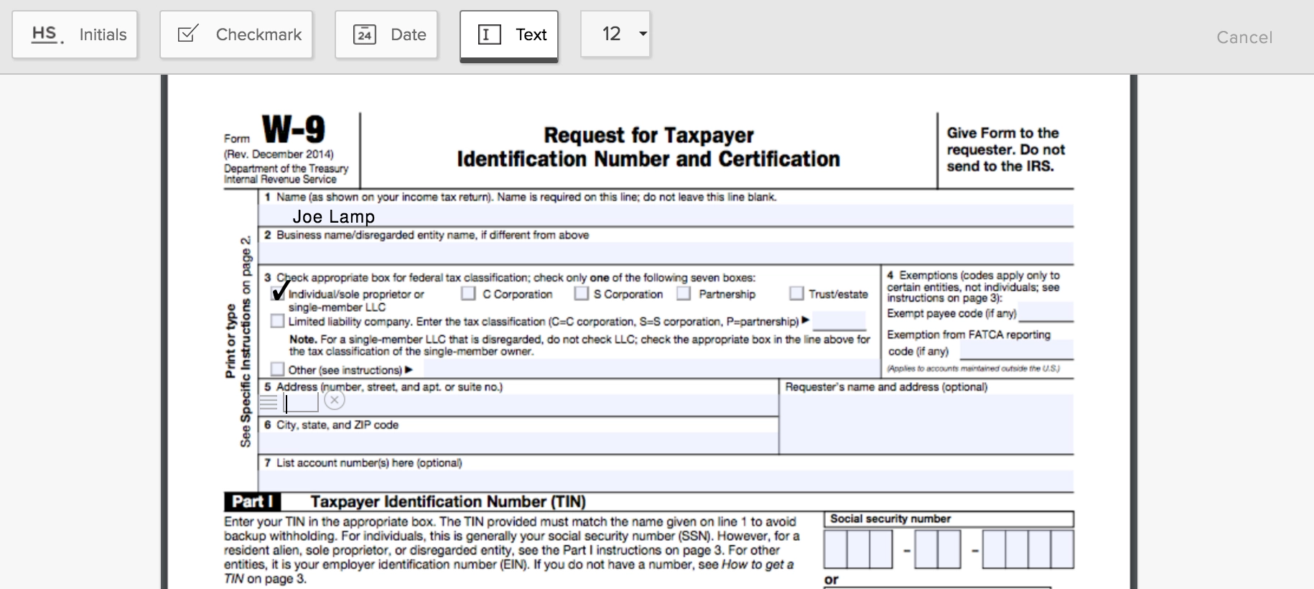This screenshot has height=589, width=1314.
Task: Remove the active text field with X icon
Action: 335,400
